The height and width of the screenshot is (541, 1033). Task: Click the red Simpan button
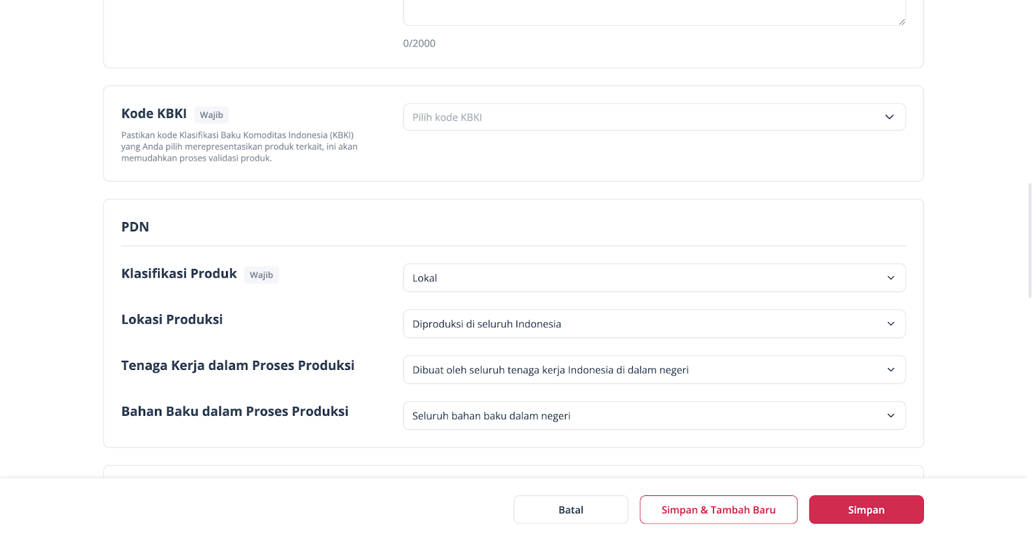tap(866, 510)
